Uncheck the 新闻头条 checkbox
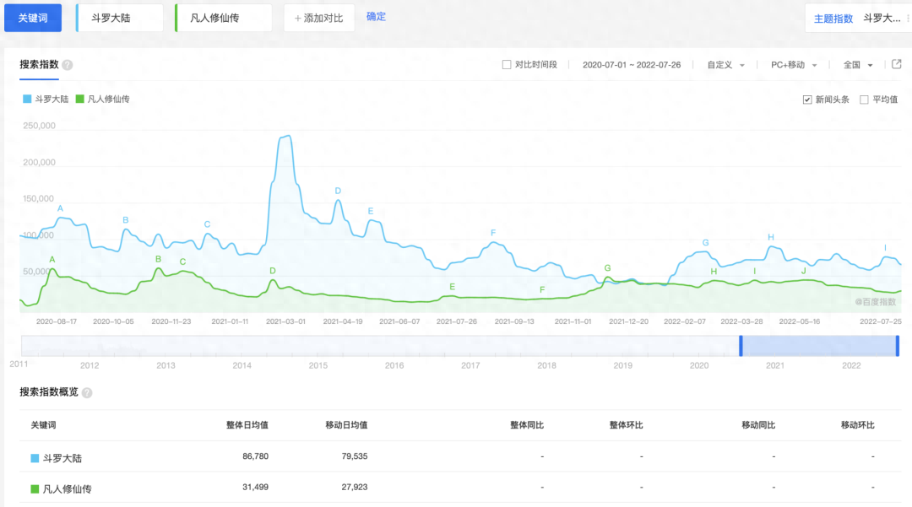 (807, 100)
